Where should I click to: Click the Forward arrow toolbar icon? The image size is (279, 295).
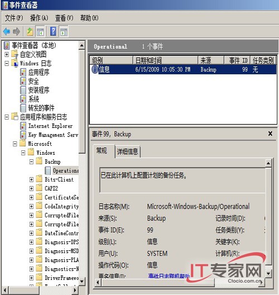tap(16, 31)
